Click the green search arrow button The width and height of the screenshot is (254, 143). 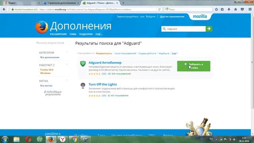pyautogui.click(x=209, y=29)
